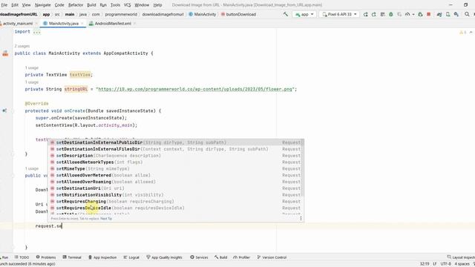Open the app run configuration dropdown
The width and height of the screenshot is (475, 267).
click(x=304, y=14)
